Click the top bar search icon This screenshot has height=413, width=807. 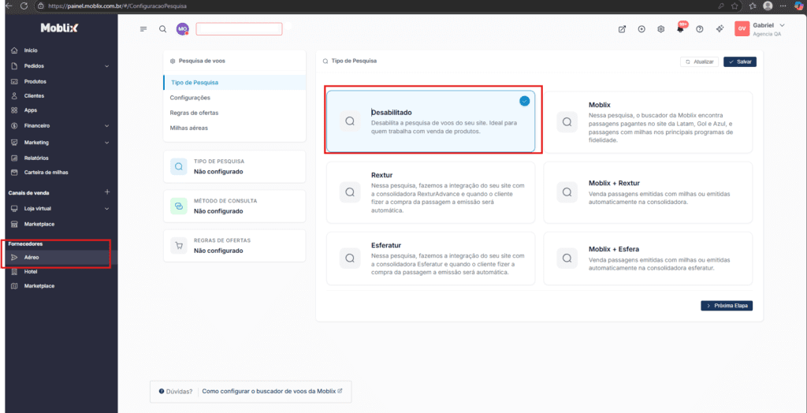[162, 29]
